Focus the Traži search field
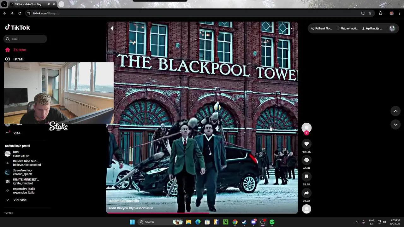 [x=26, y=39]
